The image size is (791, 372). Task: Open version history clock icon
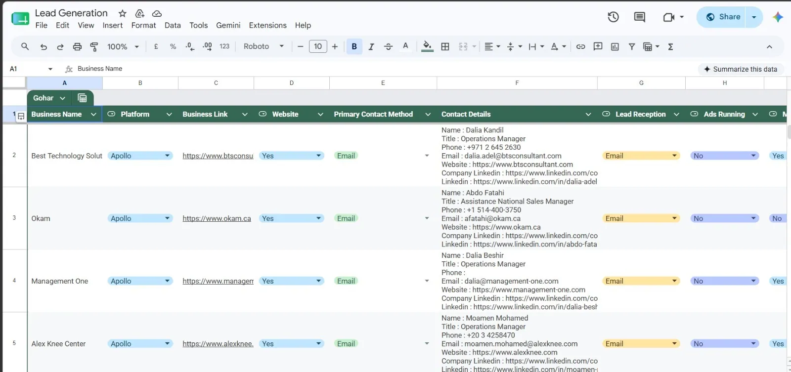click(613, 17)
